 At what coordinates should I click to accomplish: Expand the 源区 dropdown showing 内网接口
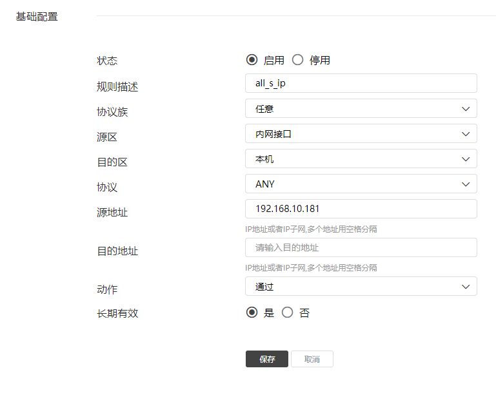pos(361,133)
